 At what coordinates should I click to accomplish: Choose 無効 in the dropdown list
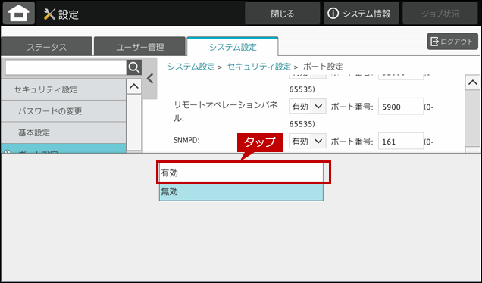pyautogui.click(x=241, y=191)
